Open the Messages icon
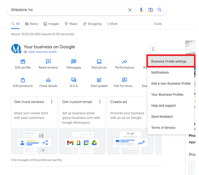The image size is (199, 175). (x=74, y=62)
